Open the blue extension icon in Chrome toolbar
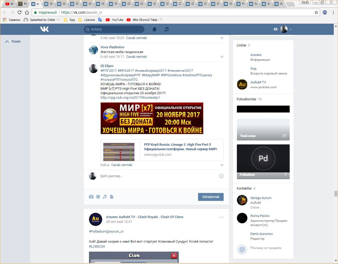The image size is (338, 264). point(325,12)
